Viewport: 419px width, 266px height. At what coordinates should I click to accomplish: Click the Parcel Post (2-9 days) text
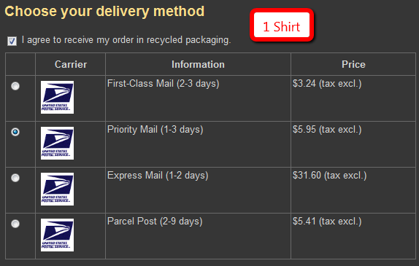tap(155, 221)
